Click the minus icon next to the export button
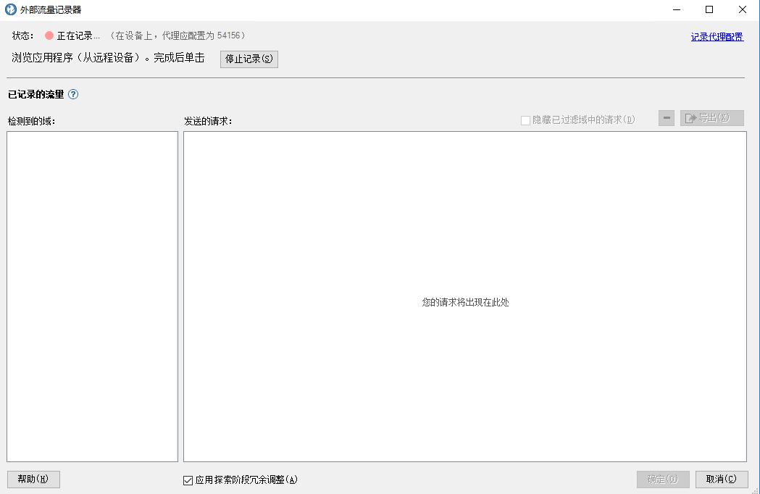Viewport: 760px width, 494px height. pyautogui.click(x=666, y=117)
